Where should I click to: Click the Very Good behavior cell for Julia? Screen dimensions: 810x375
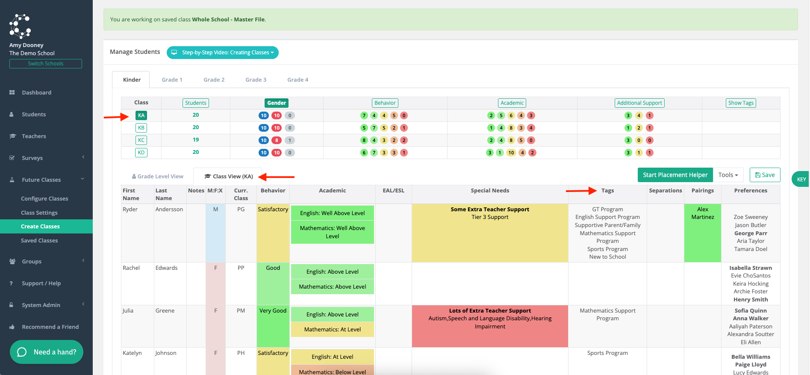click(x=273, y=326)
